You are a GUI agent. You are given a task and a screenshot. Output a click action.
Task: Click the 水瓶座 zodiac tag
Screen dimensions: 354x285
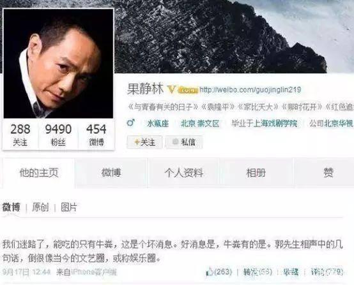click(x=158, y=123)
